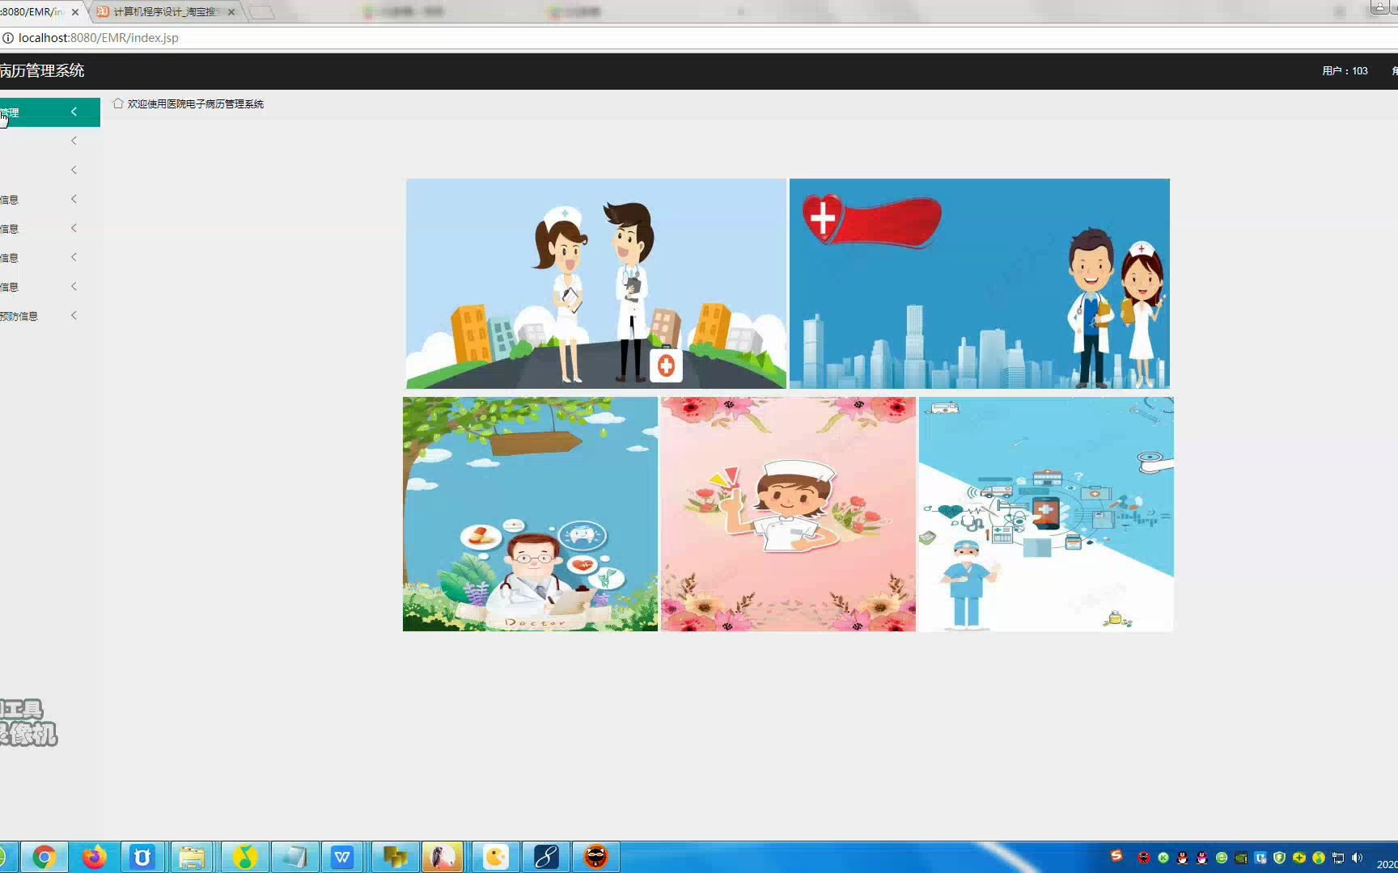Click the network icon in the system tray

tap(1338, 858)
